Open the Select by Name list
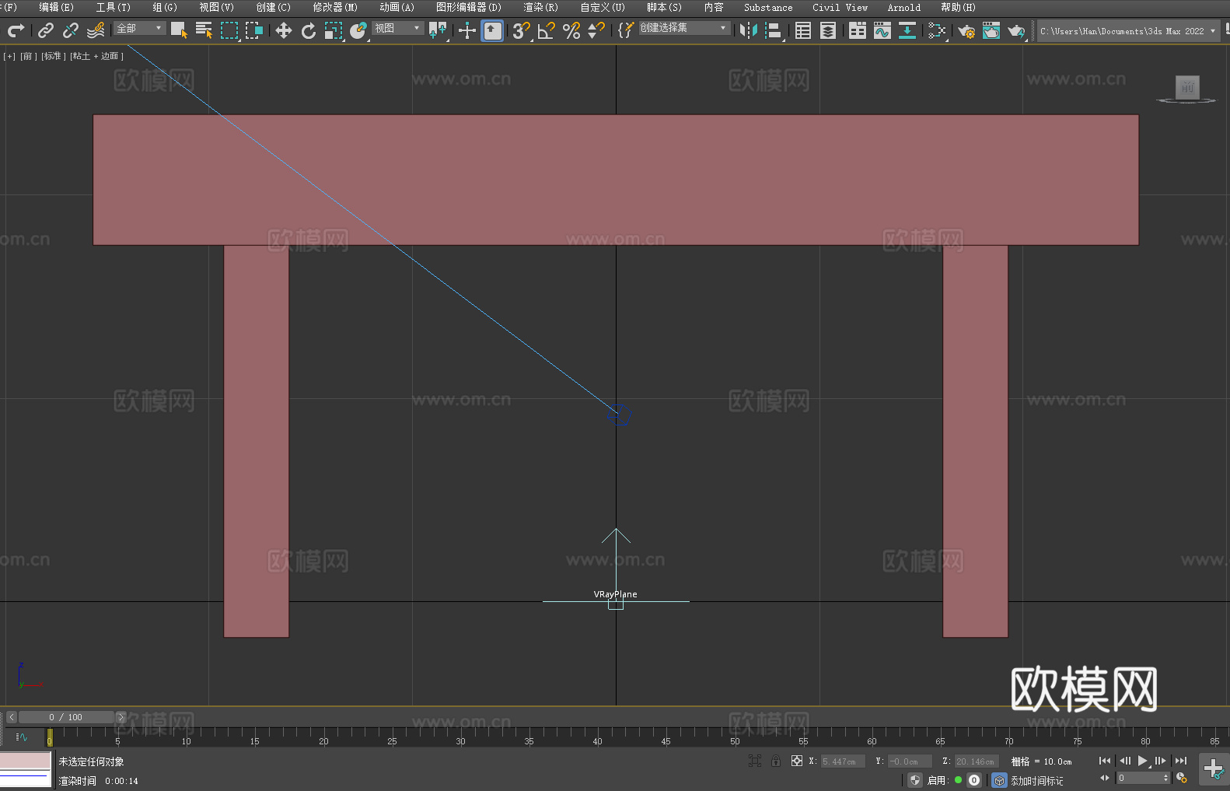1230x791 pixels. [204, 30]
